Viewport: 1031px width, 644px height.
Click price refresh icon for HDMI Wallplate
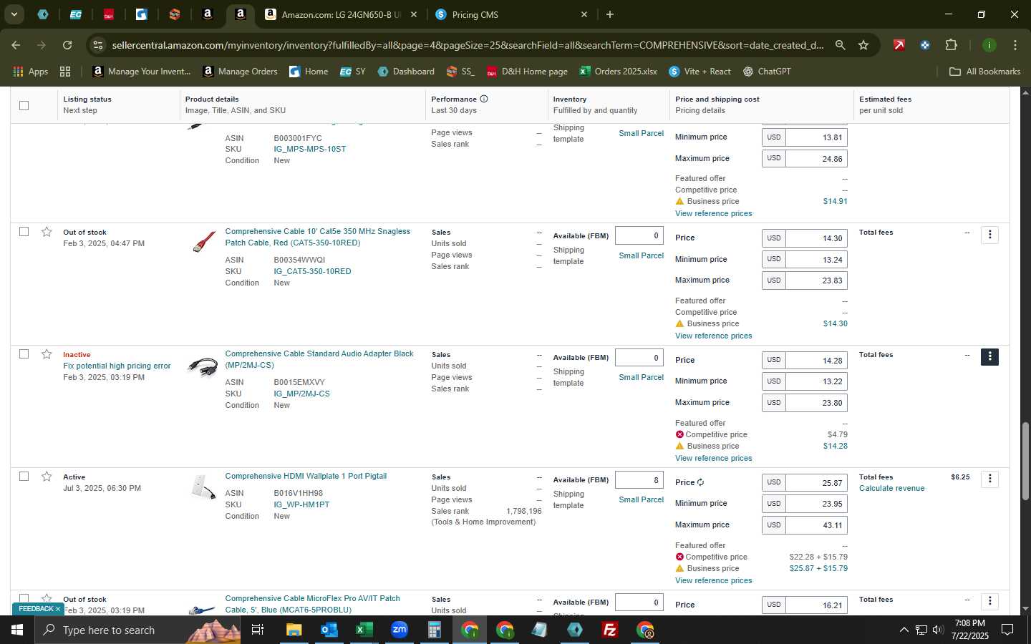point(700,482)
